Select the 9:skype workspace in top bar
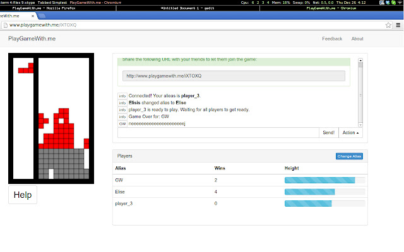This screenshot has width=404, height=252. point(27,3)
